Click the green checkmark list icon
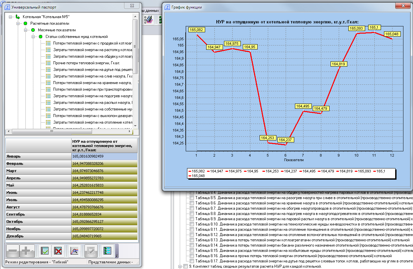413x269 pixels. click(45, 251)
